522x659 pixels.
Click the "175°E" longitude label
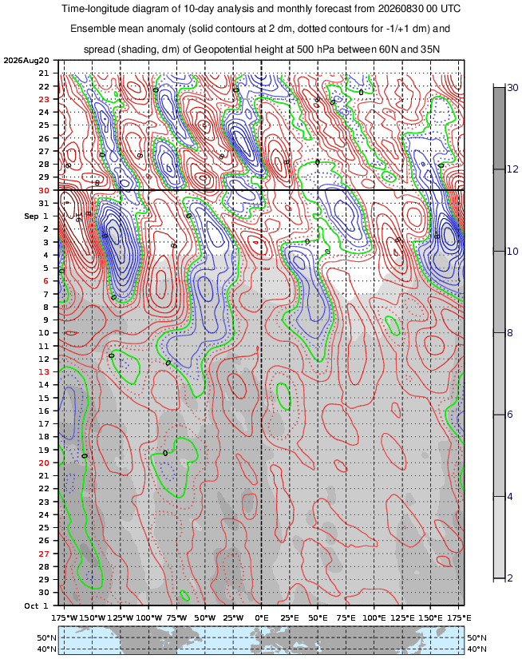point(459,617)
